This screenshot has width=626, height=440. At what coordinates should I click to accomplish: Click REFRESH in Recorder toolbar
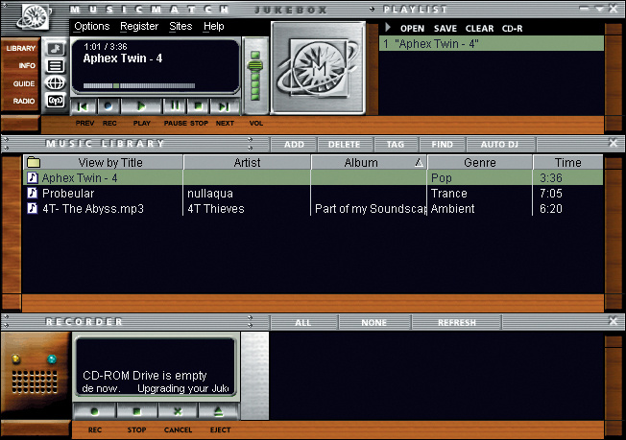(x=457, y=322)
